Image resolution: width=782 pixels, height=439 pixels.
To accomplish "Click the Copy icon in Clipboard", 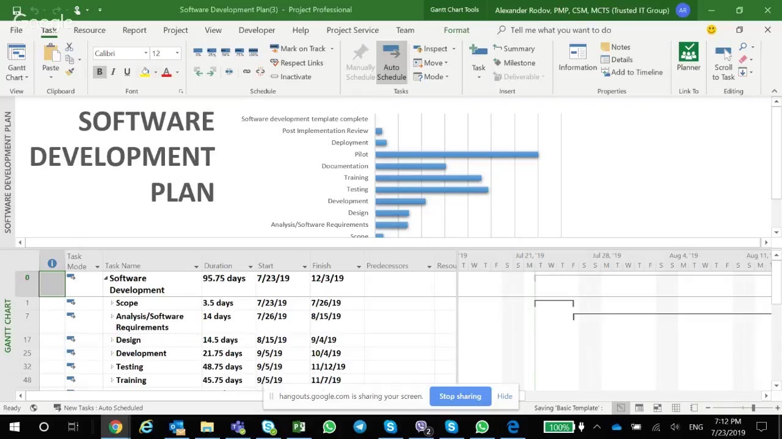I will coord(69,59).
